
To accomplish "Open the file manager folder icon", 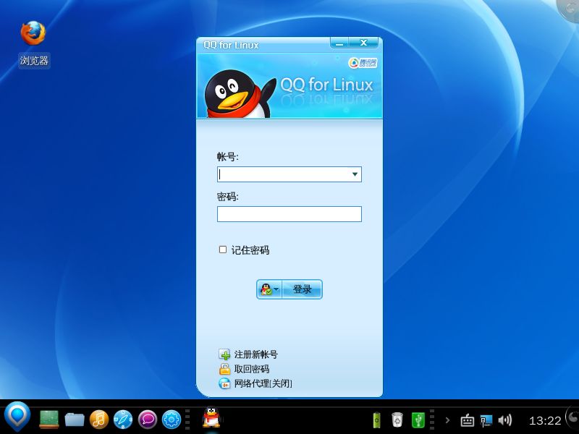I will [x=75, y=420].
